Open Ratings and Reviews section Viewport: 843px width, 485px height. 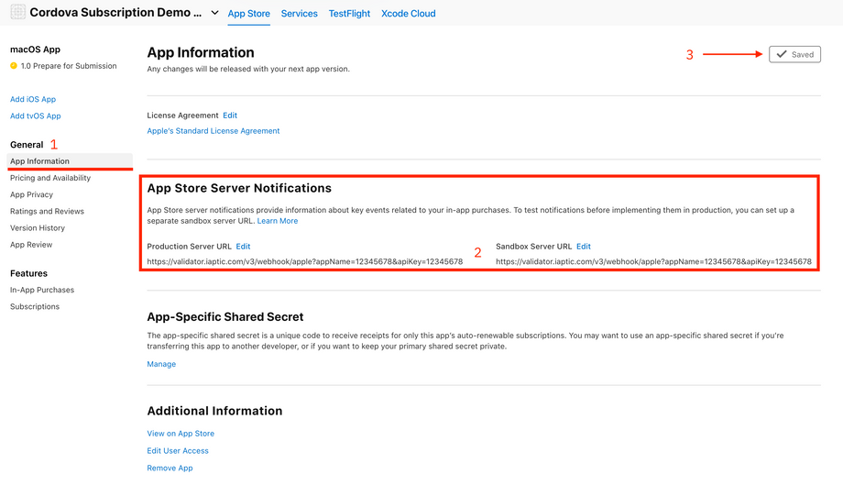(47, 211)
